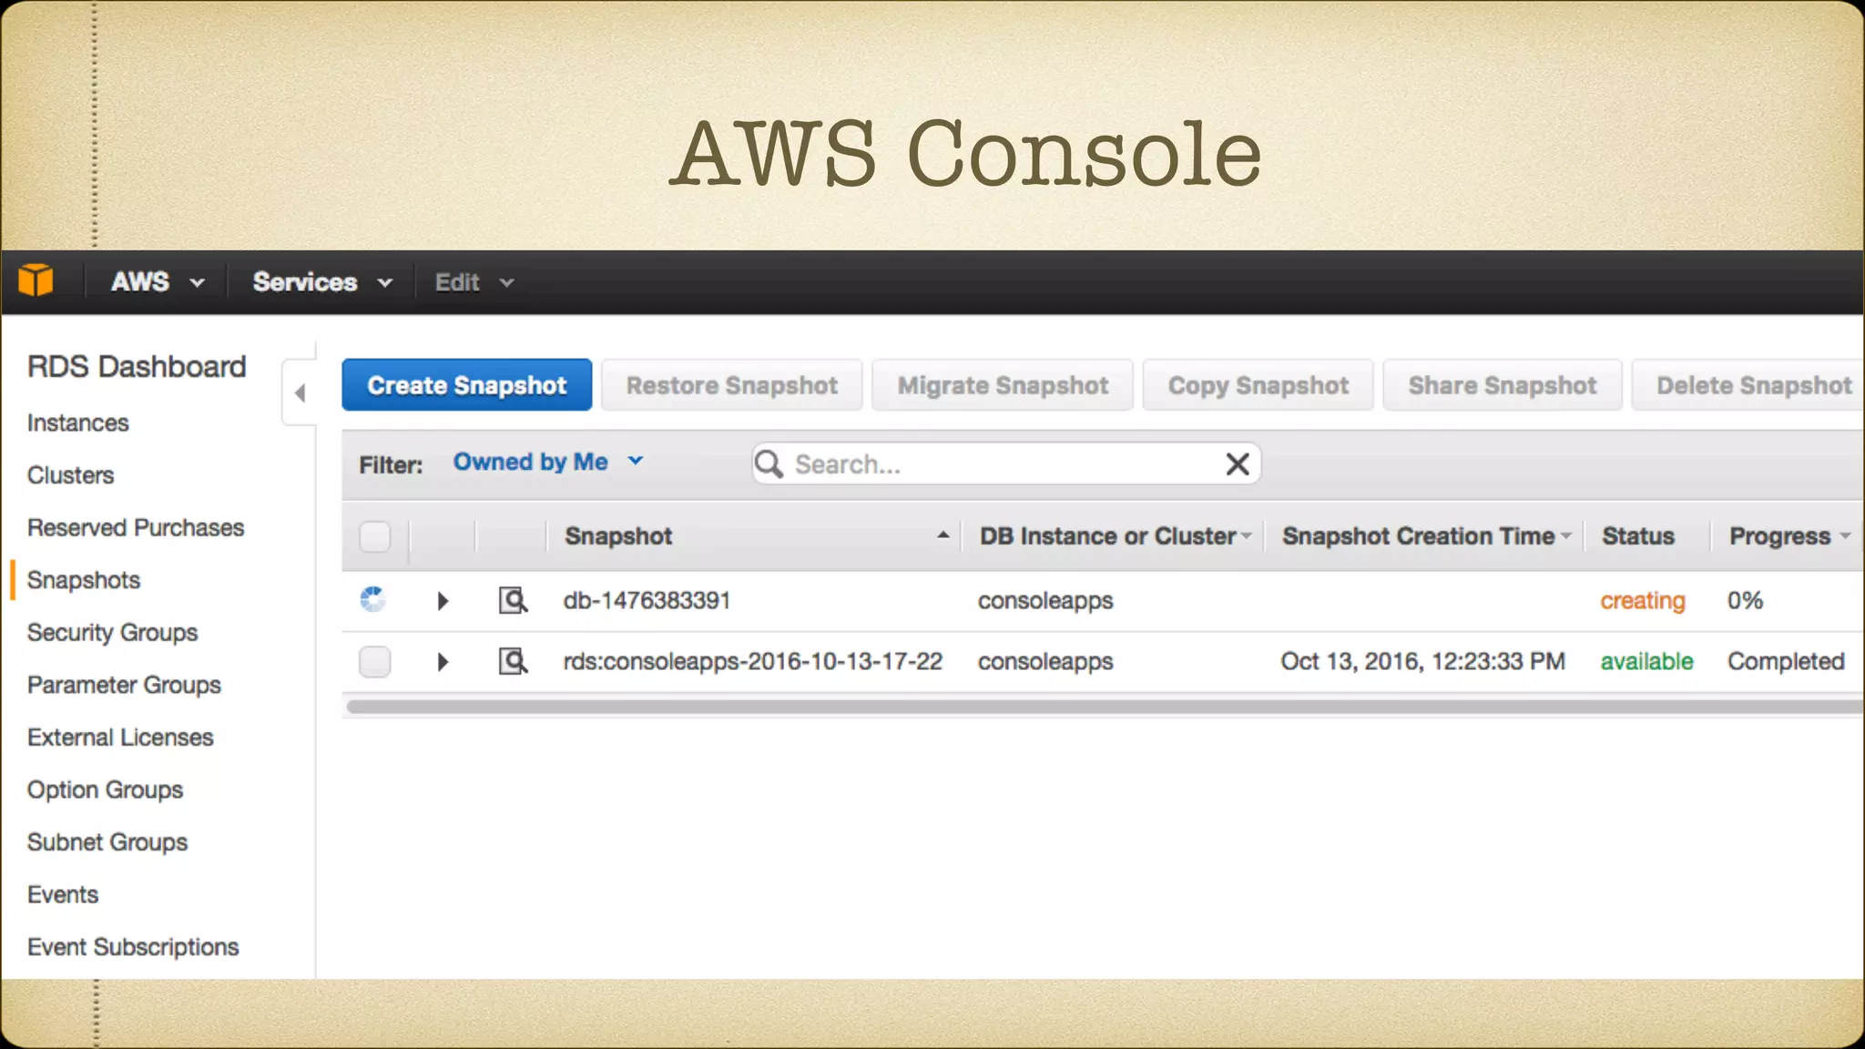The width and height of the screenshot is (1865, 1049).
Task: Expand the rds:consoleapps-2016-10-13-17-22 row
Action: [443, 662]
